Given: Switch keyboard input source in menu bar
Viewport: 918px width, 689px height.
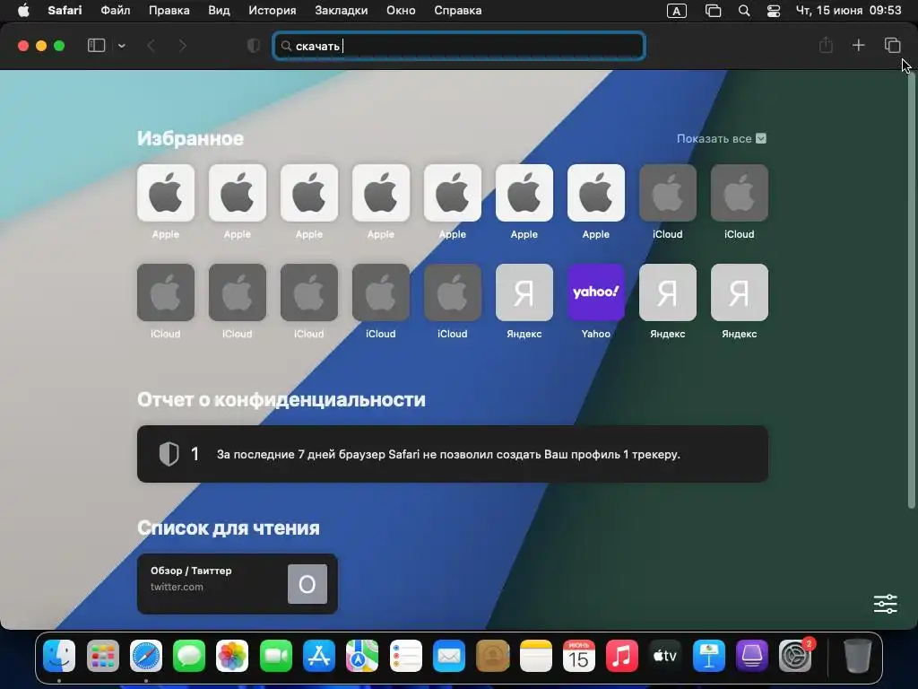Looking at the screenshot, I should click(676, 11).
